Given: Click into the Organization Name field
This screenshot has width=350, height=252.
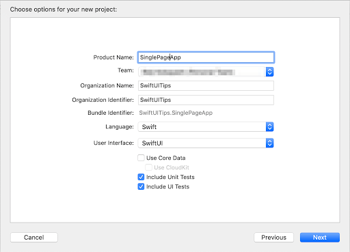Looking at the screenshot, I should pyautogui.click(x=206, y=85).
